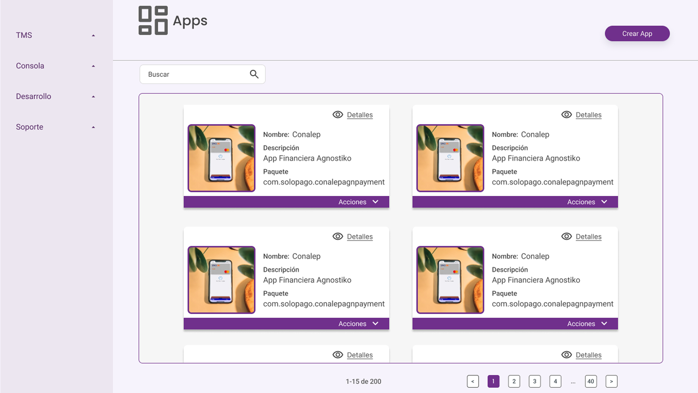698x393 pixels.
Task: Click eye icon on bottom-left partial card
Action: pyautogui.click(x=338, y=355)
